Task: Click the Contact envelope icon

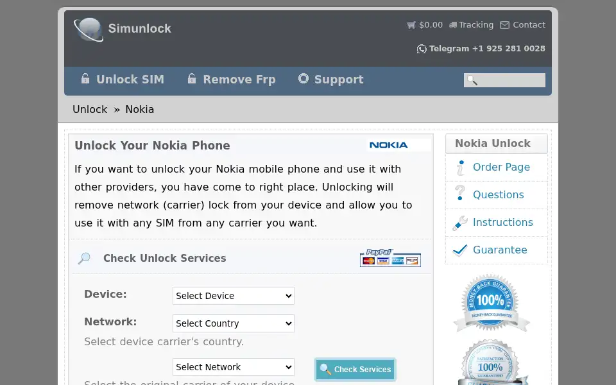Action: tap(504, 25)
